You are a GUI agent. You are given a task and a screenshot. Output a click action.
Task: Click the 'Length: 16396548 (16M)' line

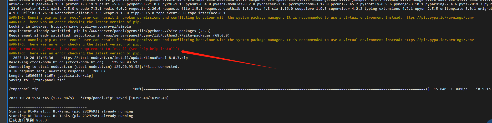pyautogui.click(x=51, y=76)
